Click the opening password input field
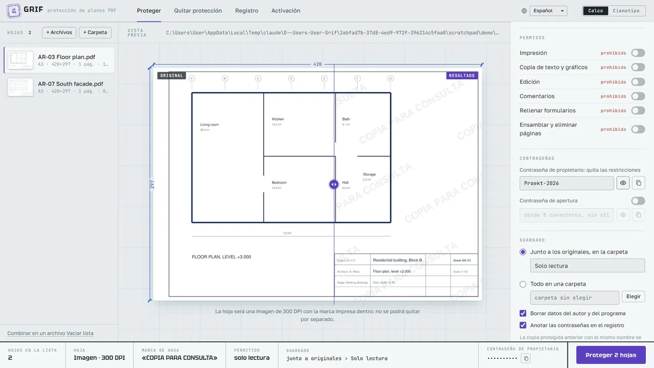The width and height of the screenshot is (654, 368). (x=567, y=215)
